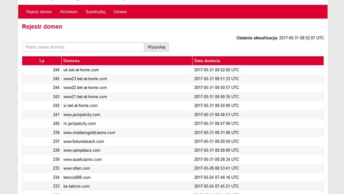
Task: Click row number 239
Action: [x=56, y=133]
